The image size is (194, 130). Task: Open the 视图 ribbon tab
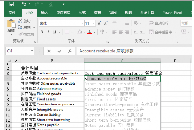128,12
